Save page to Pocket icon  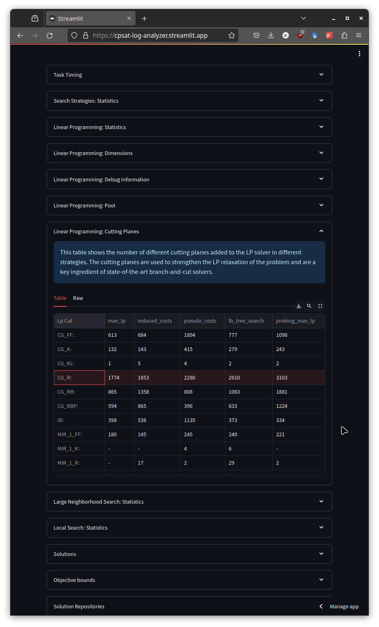tap(256, 35)
